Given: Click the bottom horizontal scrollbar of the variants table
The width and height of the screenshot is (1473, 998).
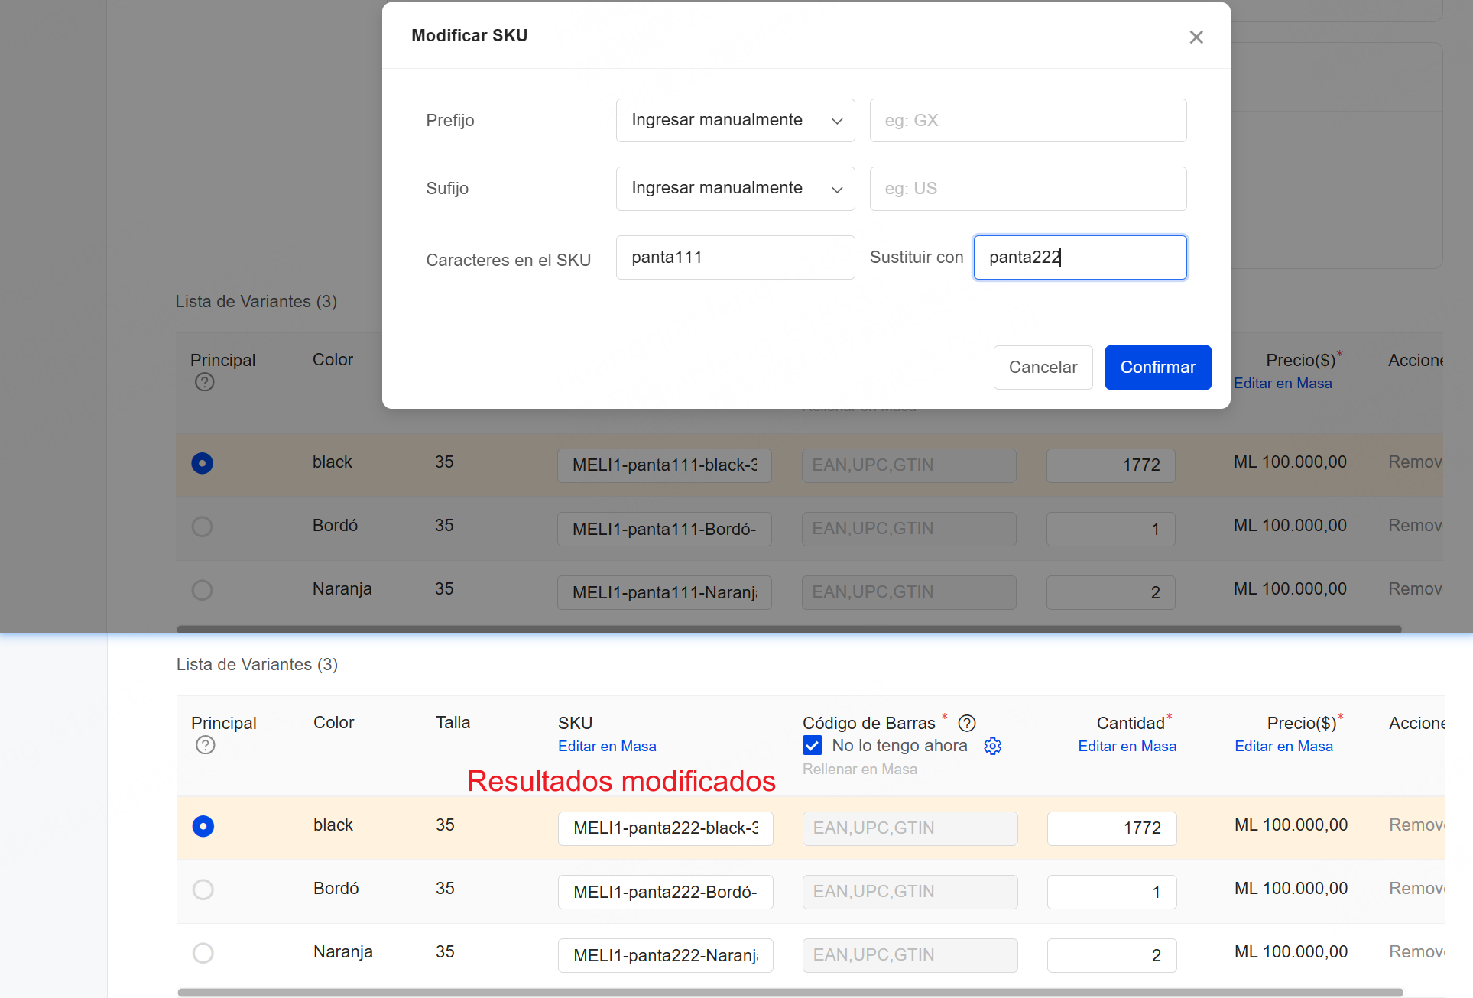Looking at the screenshot, I should click(x=790, y=993).
